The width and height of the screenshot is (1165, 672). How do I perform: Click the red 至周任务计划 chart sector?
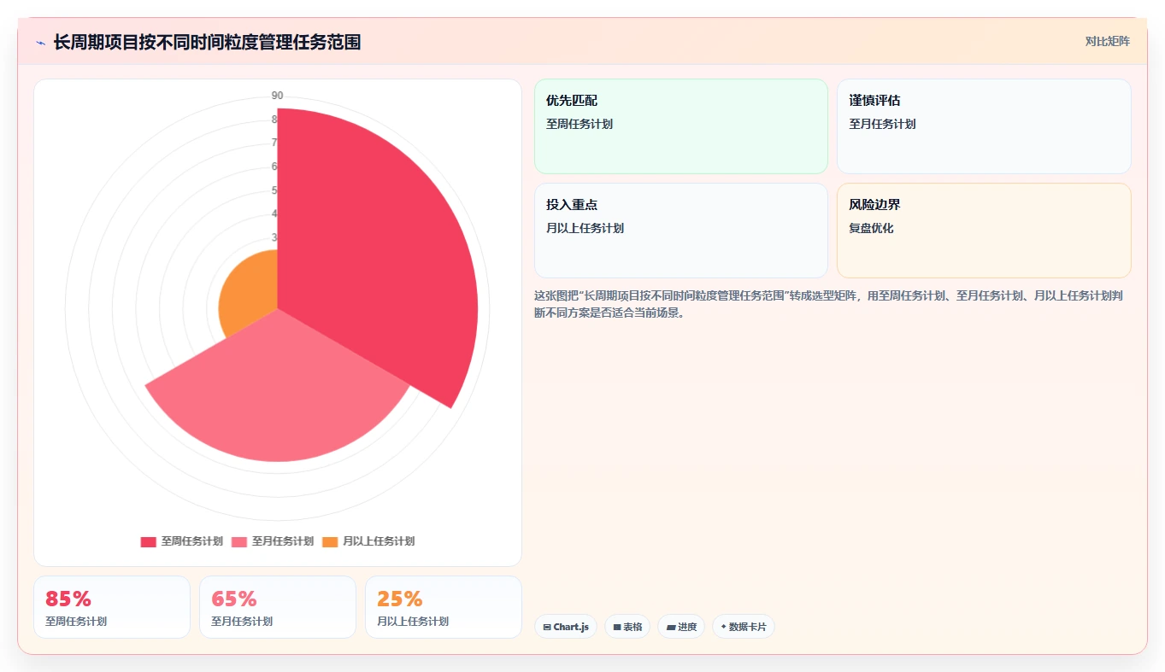click(x=376, y=256)
